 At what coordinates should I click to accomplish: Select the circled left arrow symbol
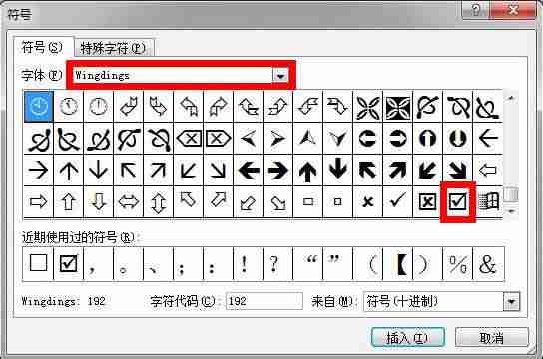[x=367, y=138]
